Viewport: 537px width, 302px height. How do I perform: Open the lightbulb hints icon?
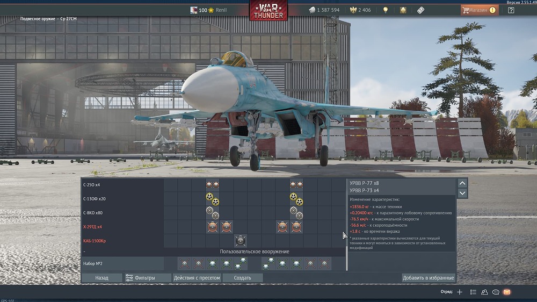[385, 10]
